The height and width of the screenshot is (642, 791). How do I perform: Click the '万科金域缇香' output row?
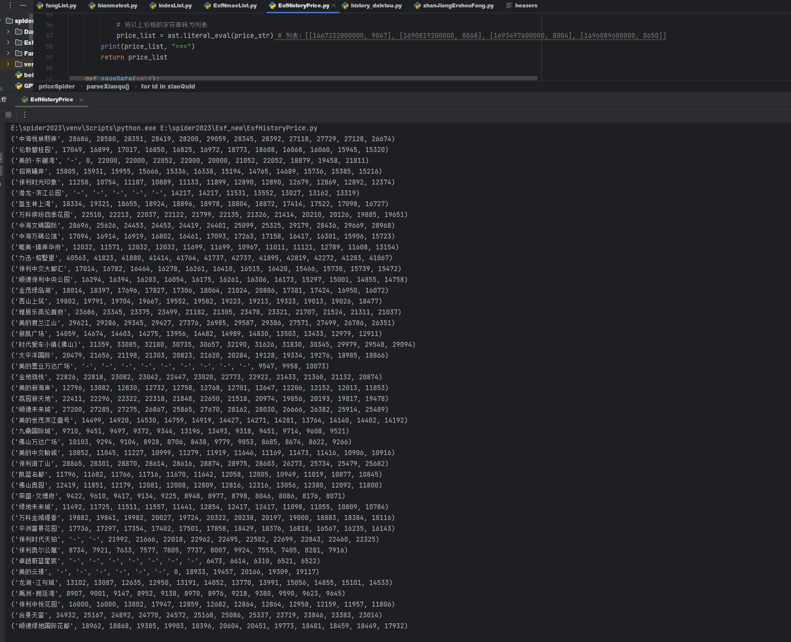(203, 518)
